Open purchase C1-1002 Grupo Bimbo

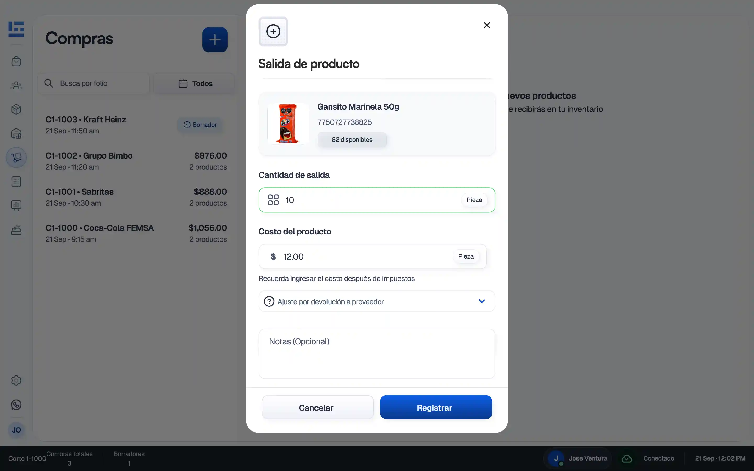pos(136,161)
